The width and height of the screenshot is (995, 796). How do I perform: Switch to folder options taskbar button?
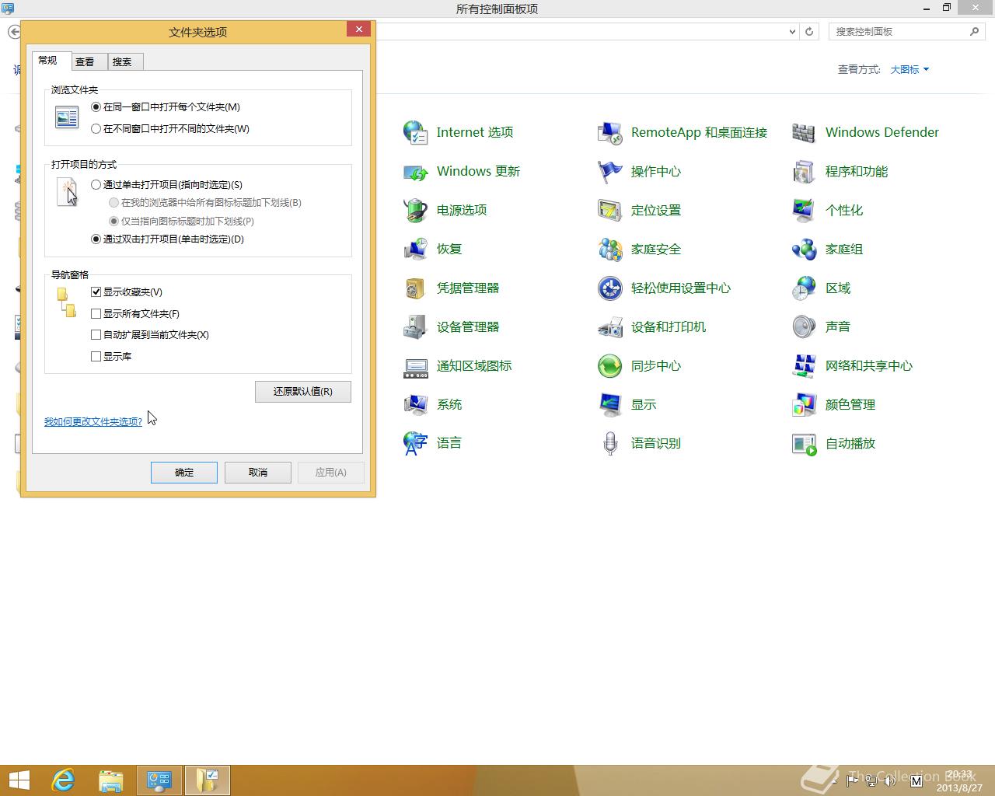(208, 780)
